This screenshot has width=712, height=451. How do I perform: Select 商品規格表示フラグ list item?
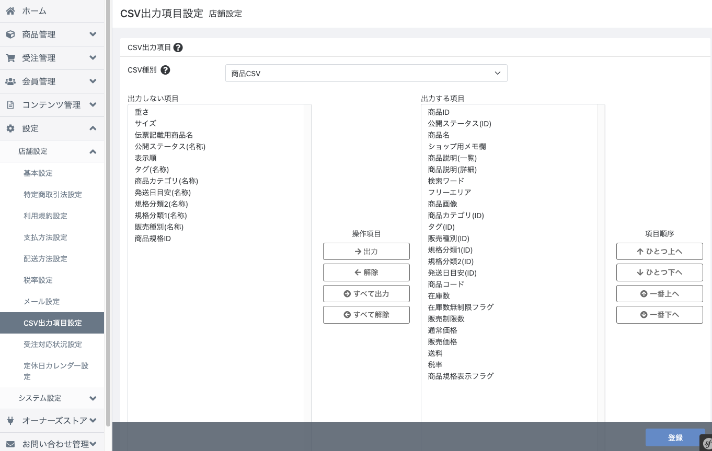pos(509,376)
